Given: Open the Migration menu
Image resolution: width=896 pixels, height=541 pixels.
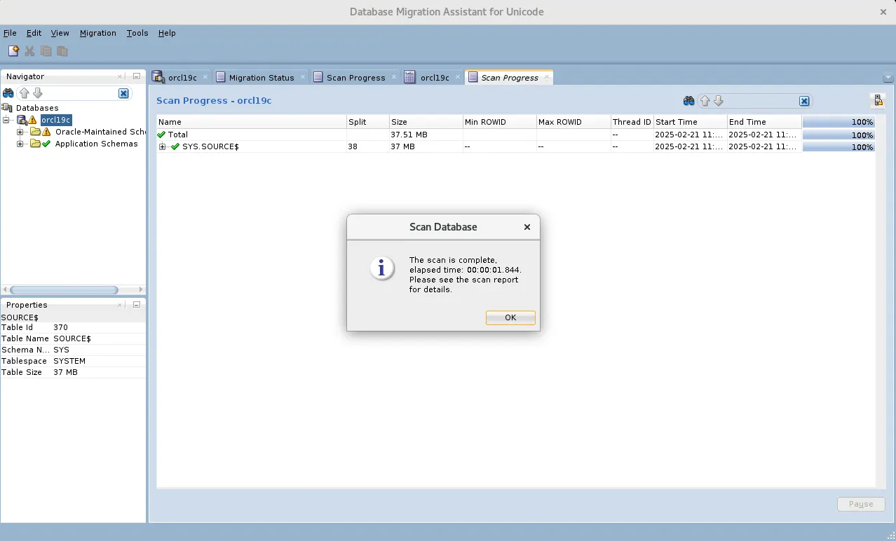Looking at the screenshot, I should (x=97, y=33).
